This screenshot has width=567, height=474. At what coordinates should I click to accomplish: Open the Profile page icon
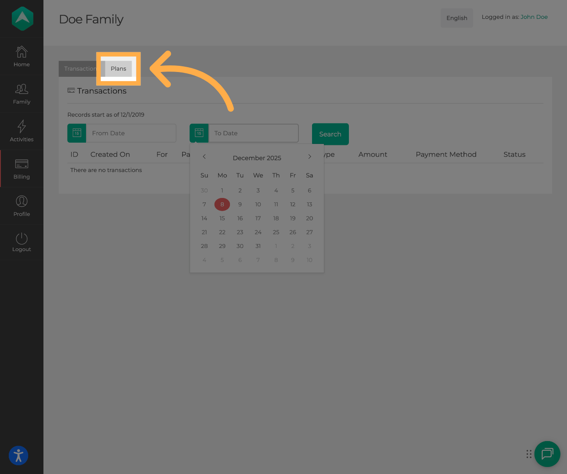point(22,201)
